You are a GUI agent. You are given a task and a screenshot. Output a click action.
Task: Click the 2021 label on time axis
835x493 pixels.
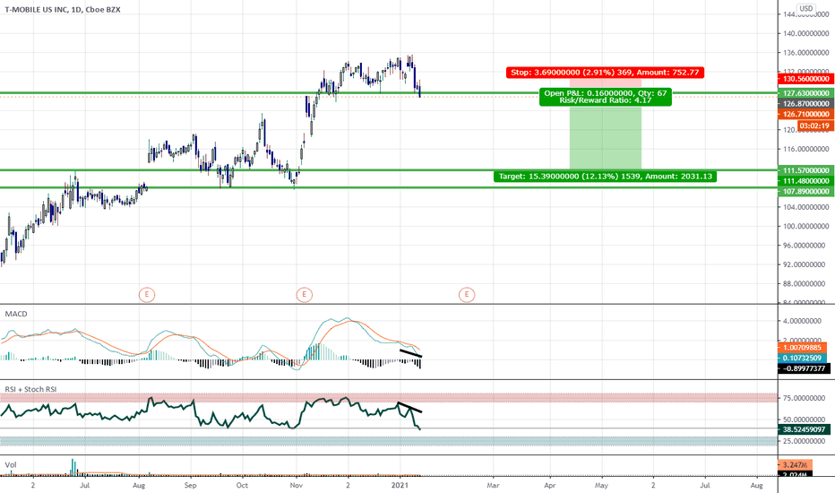click(x=400, y=486)
